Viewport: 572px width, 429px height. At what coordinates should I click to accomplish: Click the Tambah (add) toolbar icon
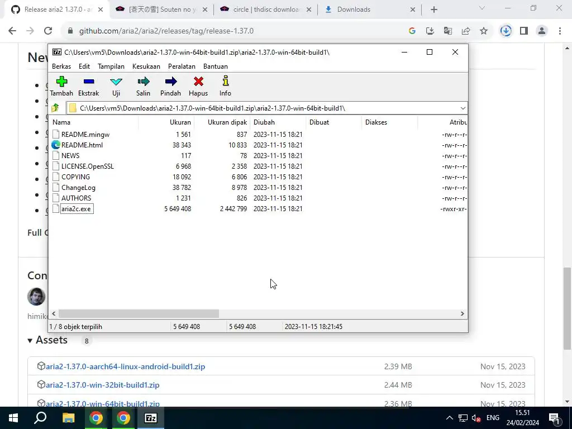(x=61, y=82)
